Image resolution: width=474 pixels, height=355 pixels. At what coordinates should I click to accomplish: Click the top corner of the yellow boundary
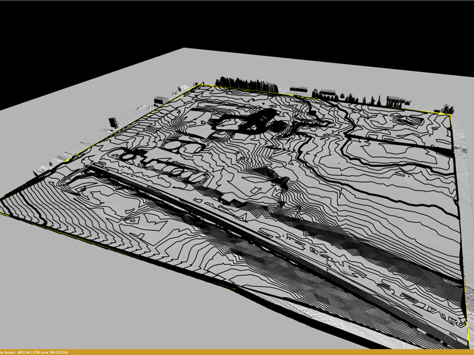[201, 85]
